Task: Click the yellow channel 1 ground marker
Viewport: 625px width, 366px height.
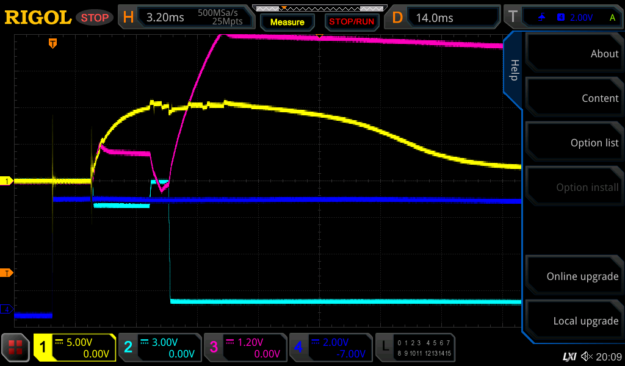Action: [x=7, y=181]
